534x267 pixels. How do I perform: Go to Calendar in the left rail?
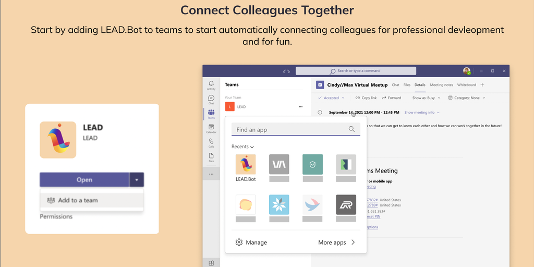tap(211, 128)
